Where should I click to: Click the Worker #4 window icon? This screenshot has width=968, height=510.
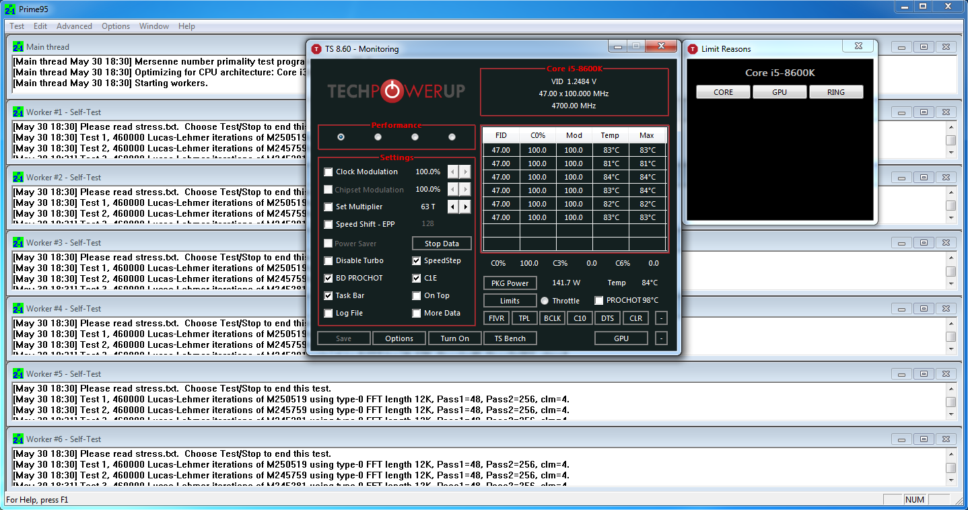18,309
